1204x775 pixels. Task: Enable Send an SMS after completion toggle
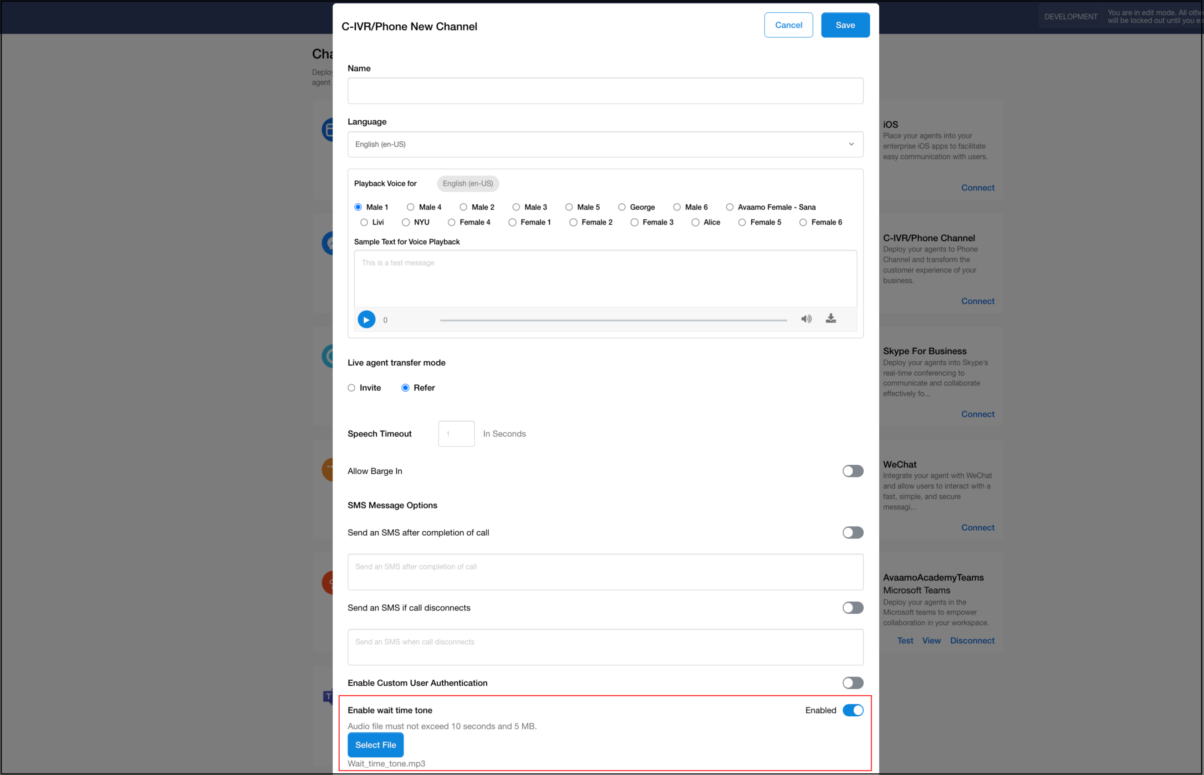click(x=852, y=533)
